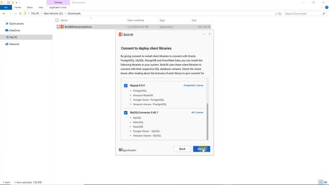The height and width of the screenshot is (185, 329).
Task: Sort files by Name column
Action: click(x=64, y=21)
